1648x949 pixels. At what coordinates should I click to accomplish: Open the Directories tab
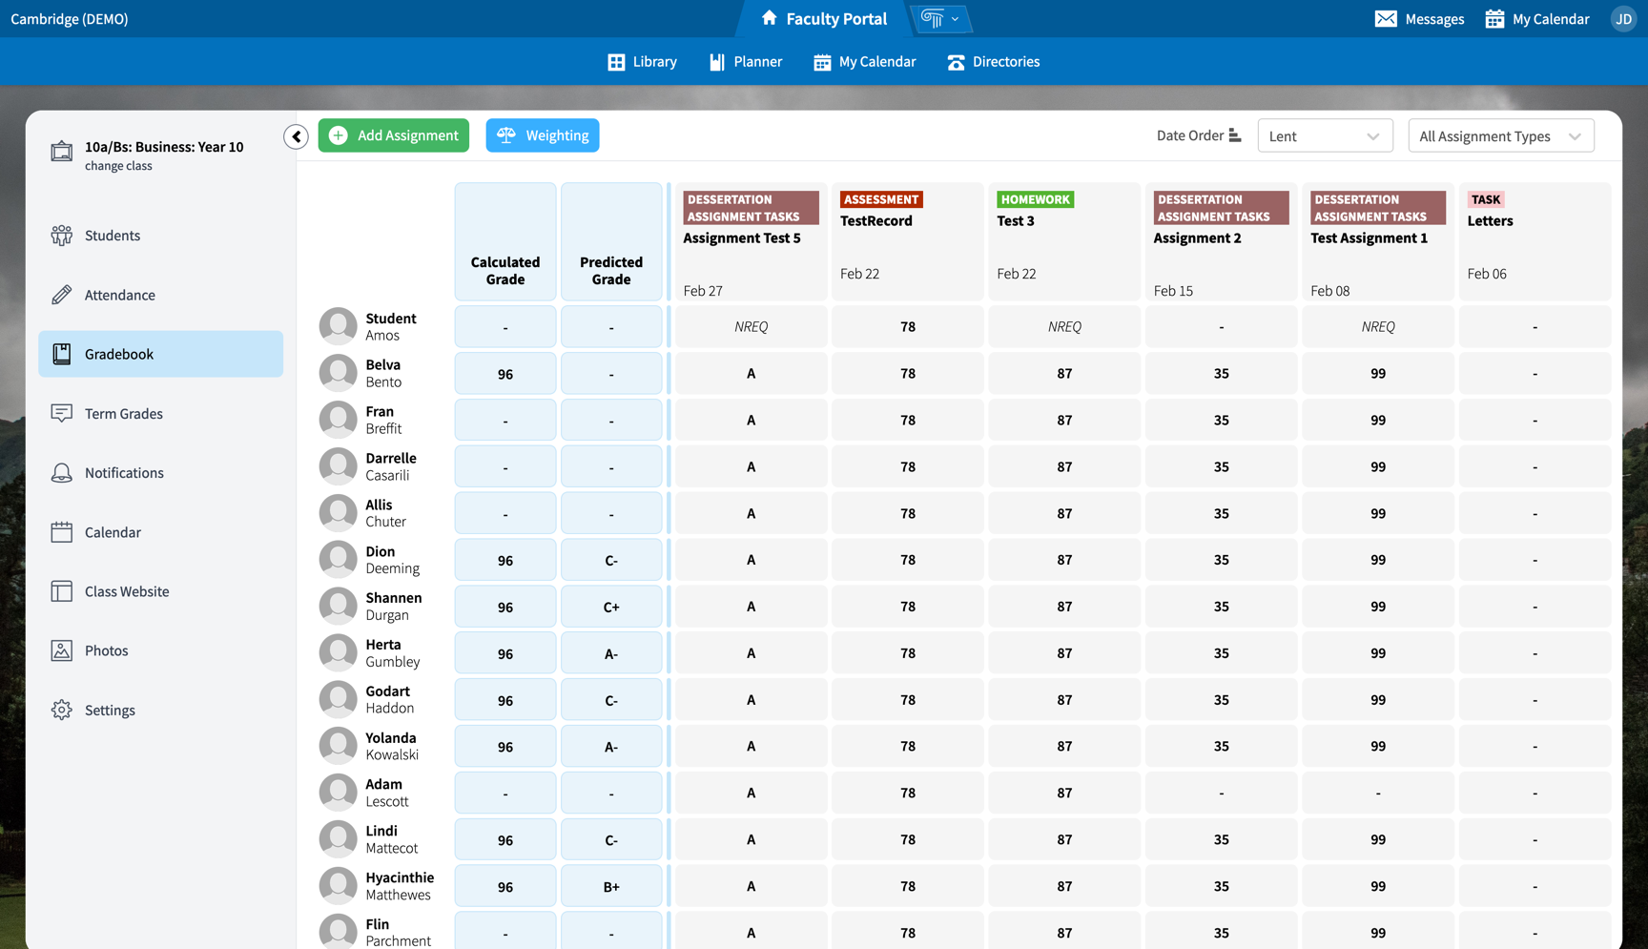click(993, 61)
